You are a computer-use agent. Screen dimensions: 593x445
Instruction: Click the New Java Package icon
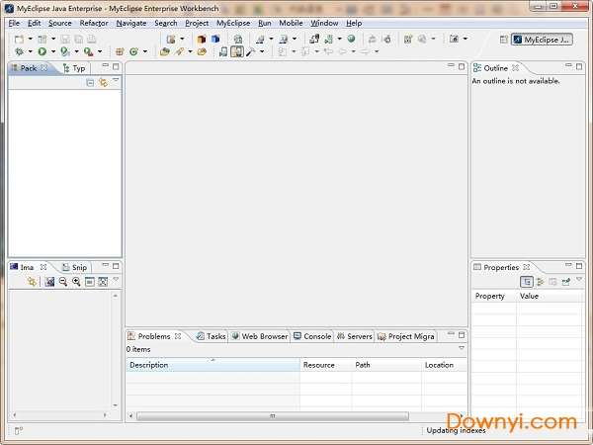[x=120, y=51]
